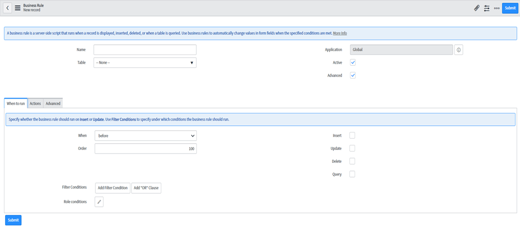
Task: Click Add Filter Condition button
Action: pos(113,187)
